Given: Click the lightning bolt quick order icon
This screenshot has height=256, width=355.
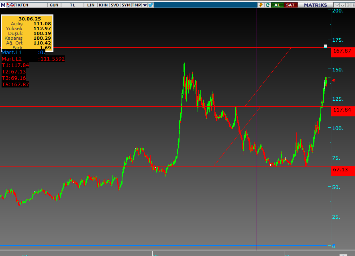Looking at the screenshot, I should 261,5.
